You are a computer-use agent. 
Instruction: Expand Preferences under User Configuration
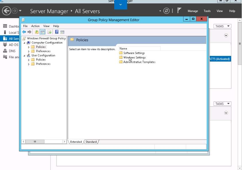pyautogui.click(x=29, y=64)
